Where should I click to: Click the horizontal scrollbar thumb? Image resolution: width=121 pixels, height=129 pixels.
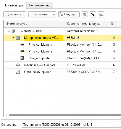[x=65, y=115]
